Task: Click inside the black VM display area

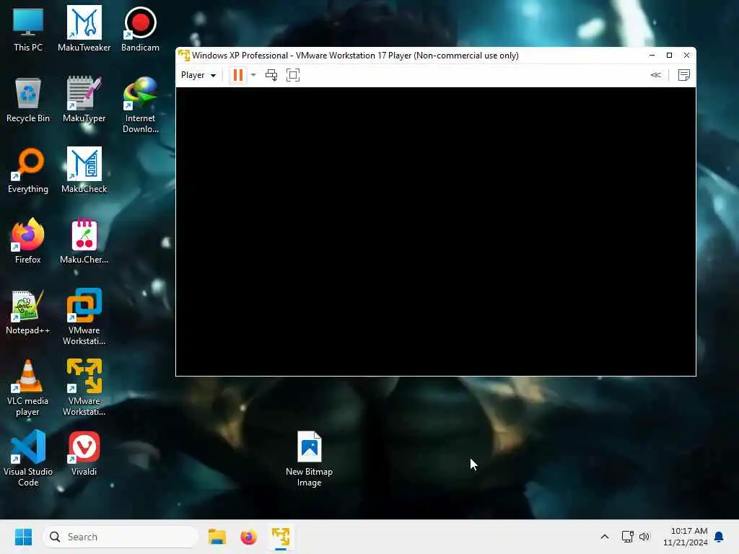Action: 435,232
